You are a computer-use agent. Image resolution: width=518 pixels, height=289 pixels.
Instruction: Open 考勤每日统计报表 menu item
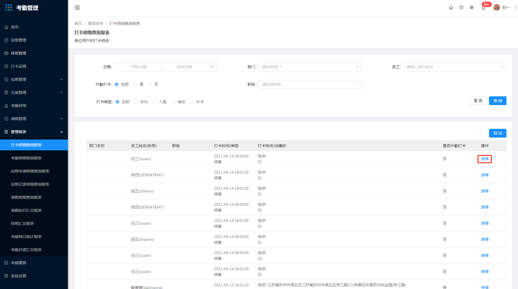coord(34,237)
